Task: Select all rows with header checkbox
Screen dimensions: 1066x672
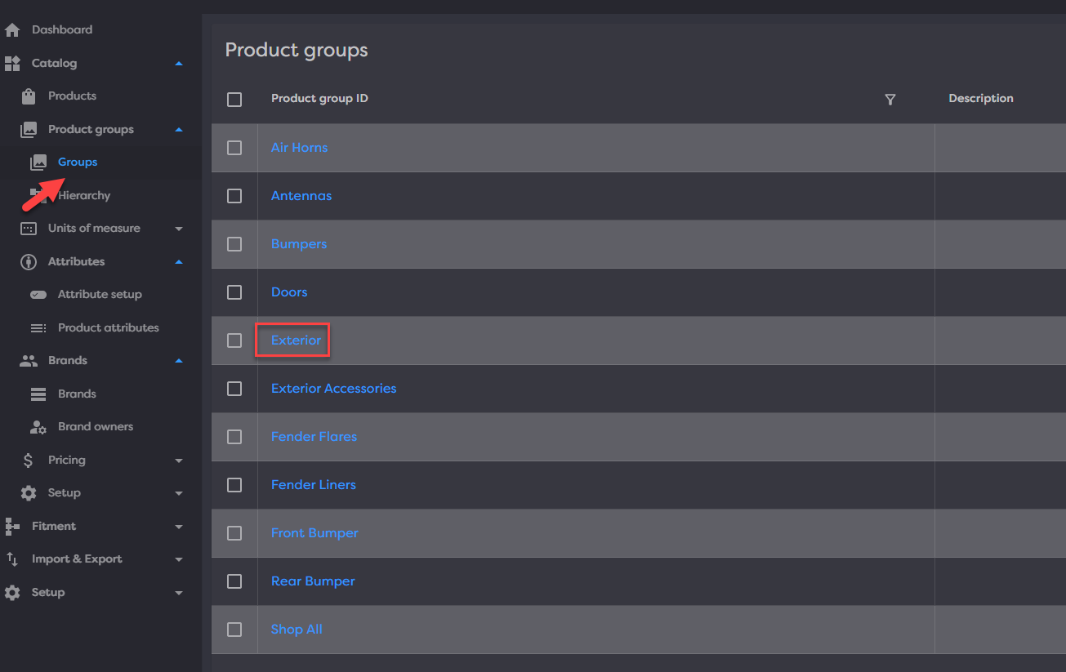Action: click(234, 100)
